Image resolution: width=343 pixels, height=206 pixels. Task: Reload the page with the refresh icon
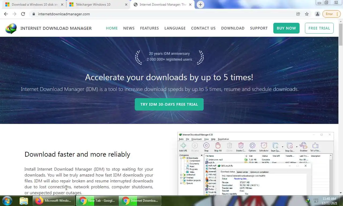click(x=23, y=14)
